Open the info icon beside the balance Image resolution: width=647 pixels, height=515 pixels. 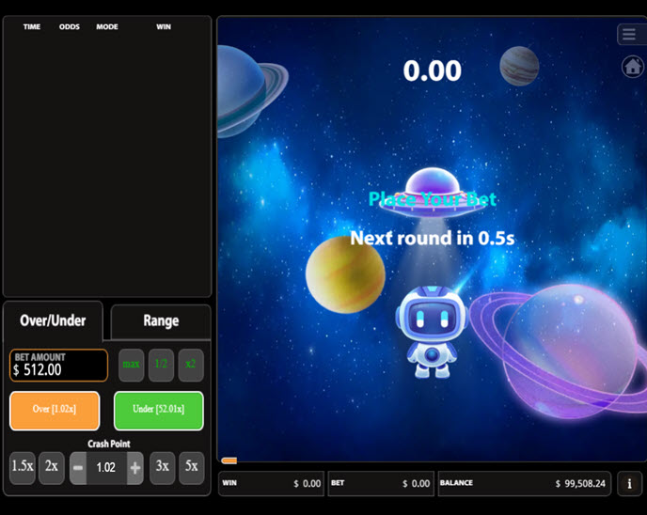point(629,484)
